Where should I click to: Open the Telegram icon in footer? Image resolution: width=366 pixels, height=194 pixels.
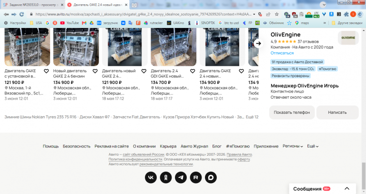click(181, 177)
